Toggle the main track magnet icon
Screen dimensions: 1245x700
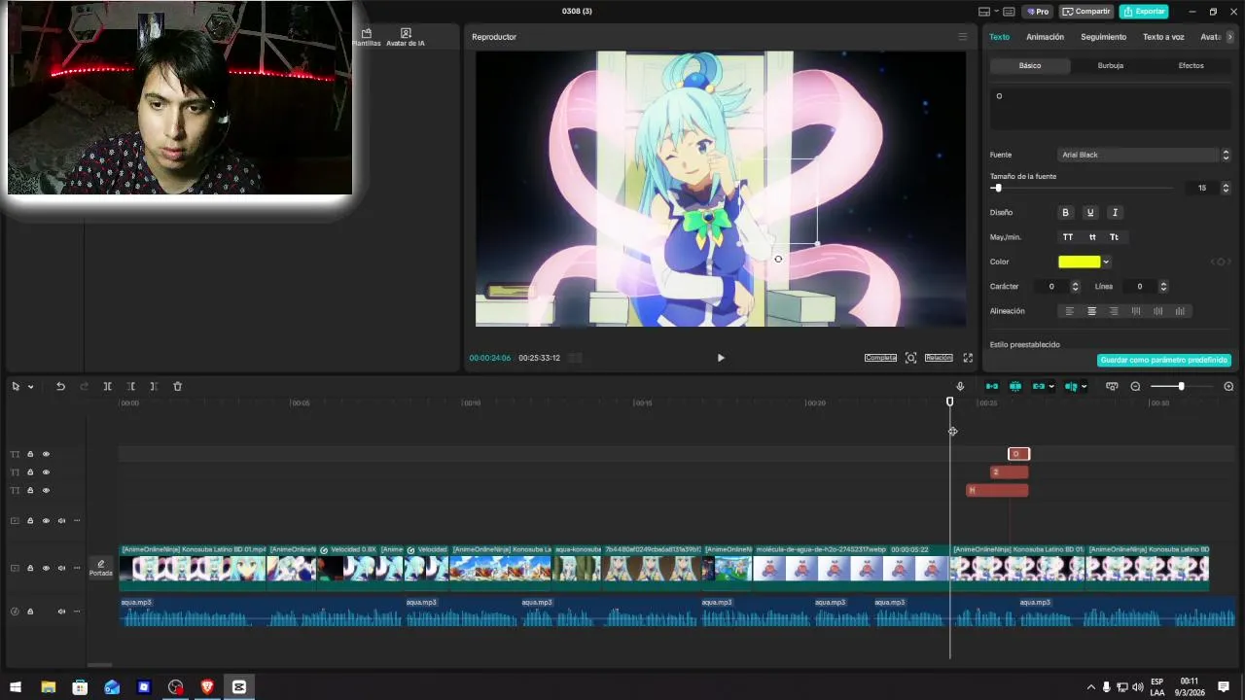coord(992,386)
